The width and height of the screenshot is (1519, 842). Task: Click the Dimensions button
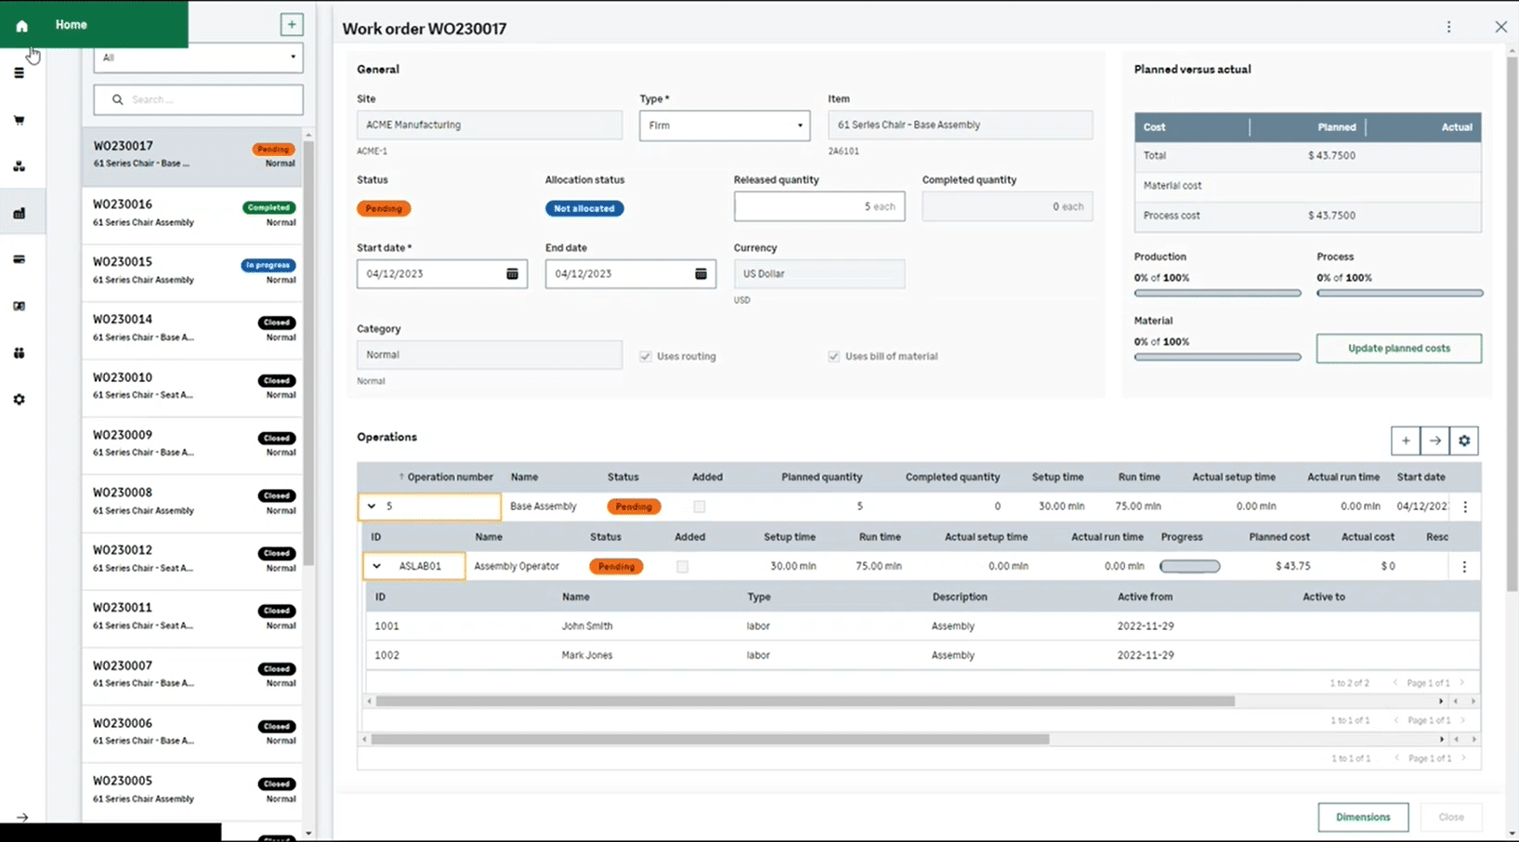tap(1363, 817)
